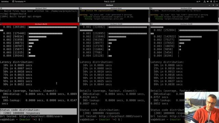
Task: Open group icon of pane showing 0.002 [252084]
Action: [x=152, y=24]
